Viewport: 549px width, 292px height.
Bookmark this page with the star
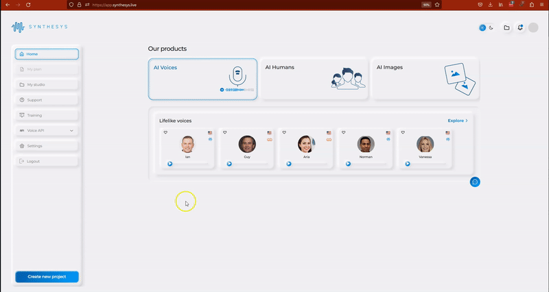click(x=437, y=5)
